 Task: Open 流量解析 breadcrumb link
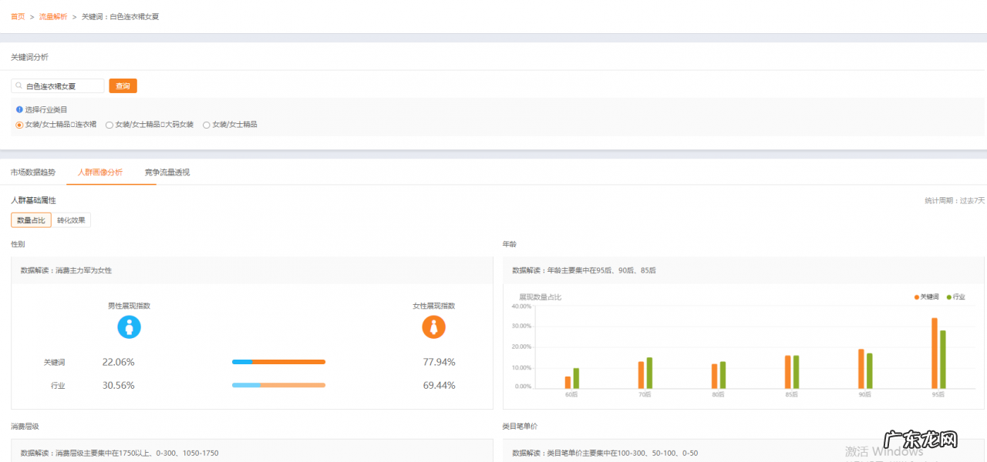tap(53, 16)
